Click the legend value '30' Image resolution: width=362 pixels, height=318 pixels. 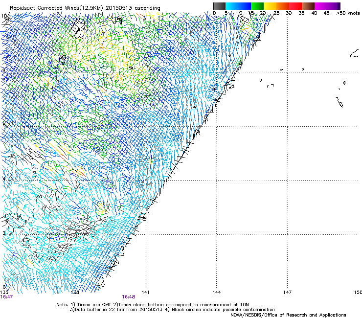point(289,13)
